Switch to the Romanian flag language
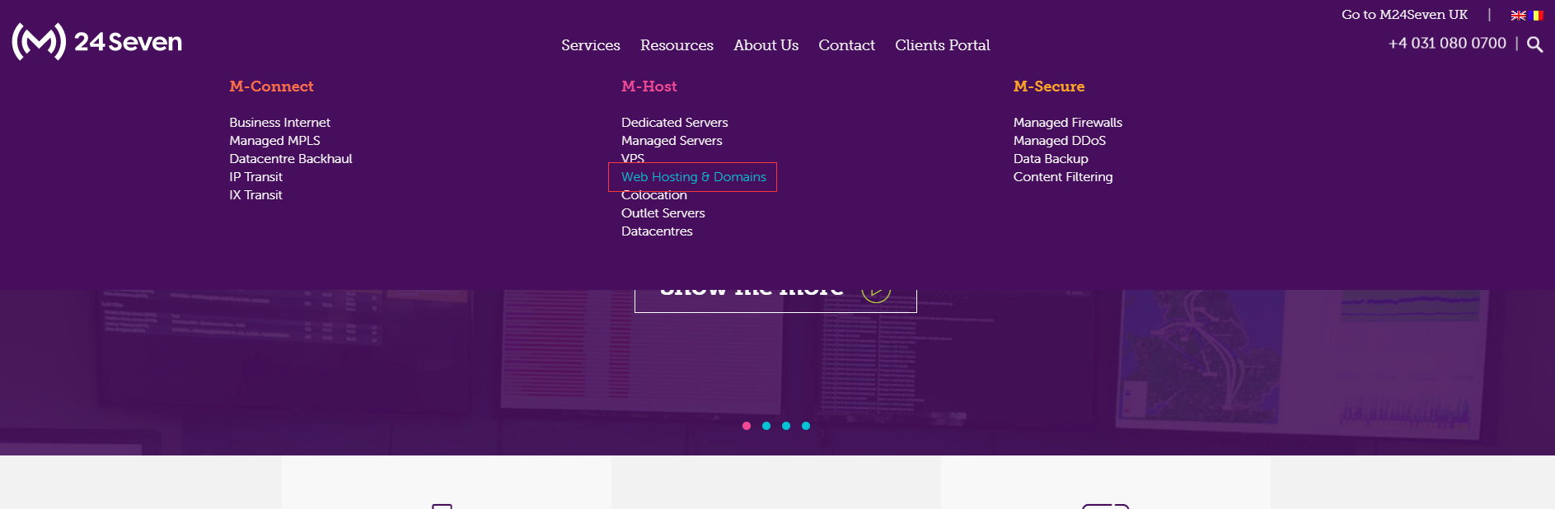 pos(1537,16)
